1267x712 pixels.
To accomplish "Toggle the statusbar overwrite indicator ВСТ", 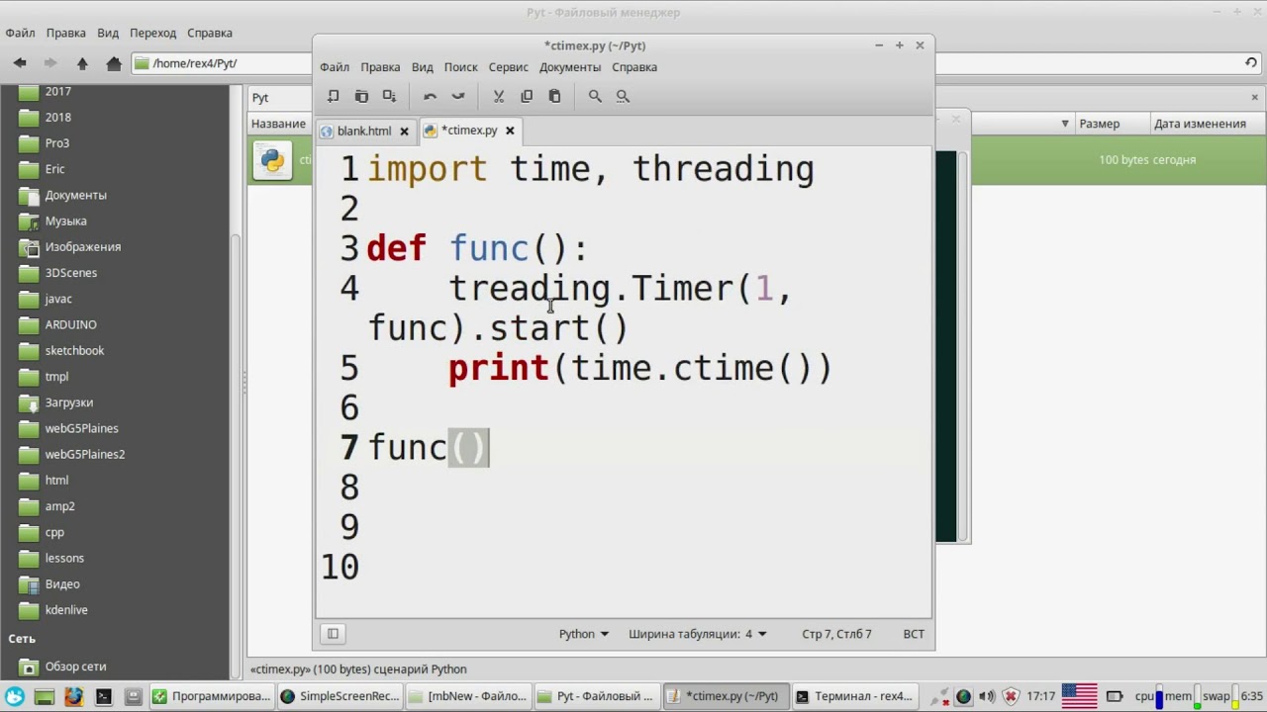I will tap(913, 633).
